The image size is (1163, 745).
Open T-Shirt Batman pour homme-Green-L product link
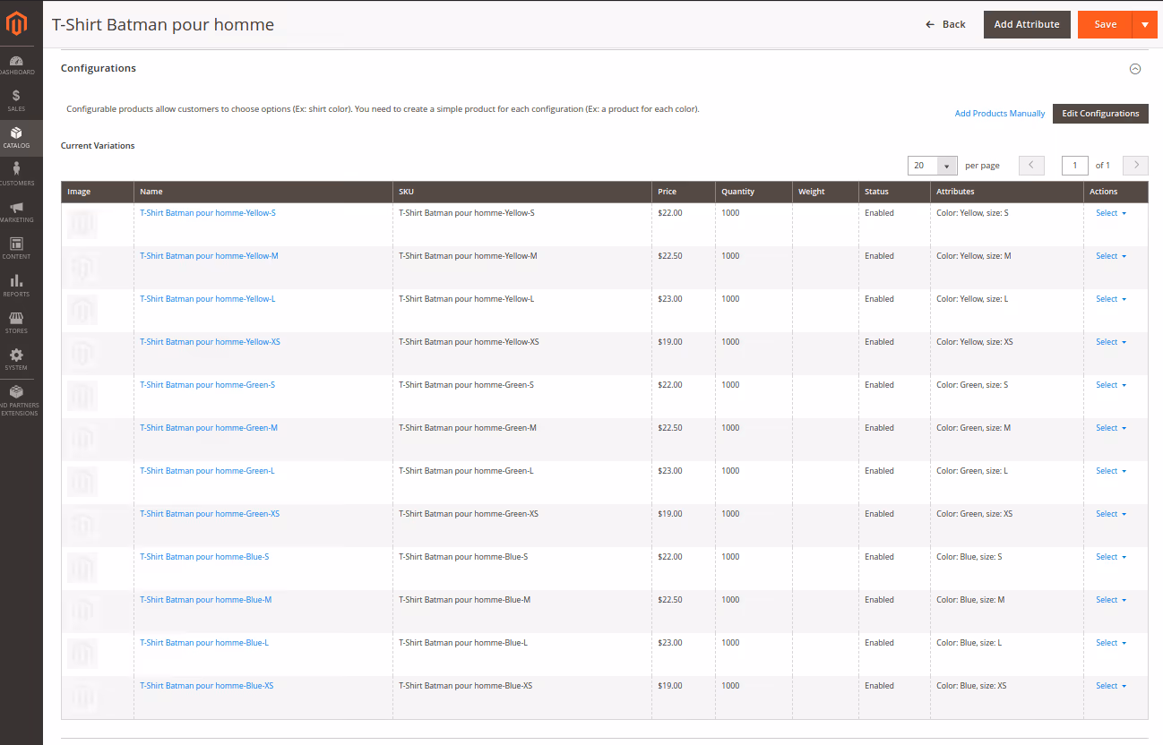pyautogui.click(x=207, y=471)
